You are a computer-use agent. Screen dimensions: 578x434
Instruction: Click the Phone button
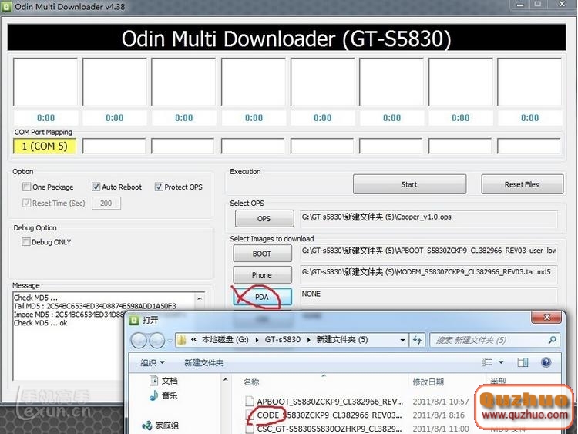tap(262, 274)
